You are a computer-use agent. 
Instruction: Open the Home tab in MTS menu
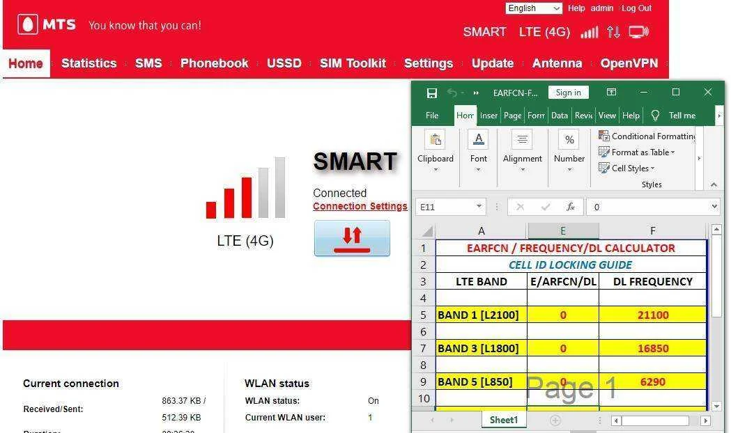tap(26, 63)
